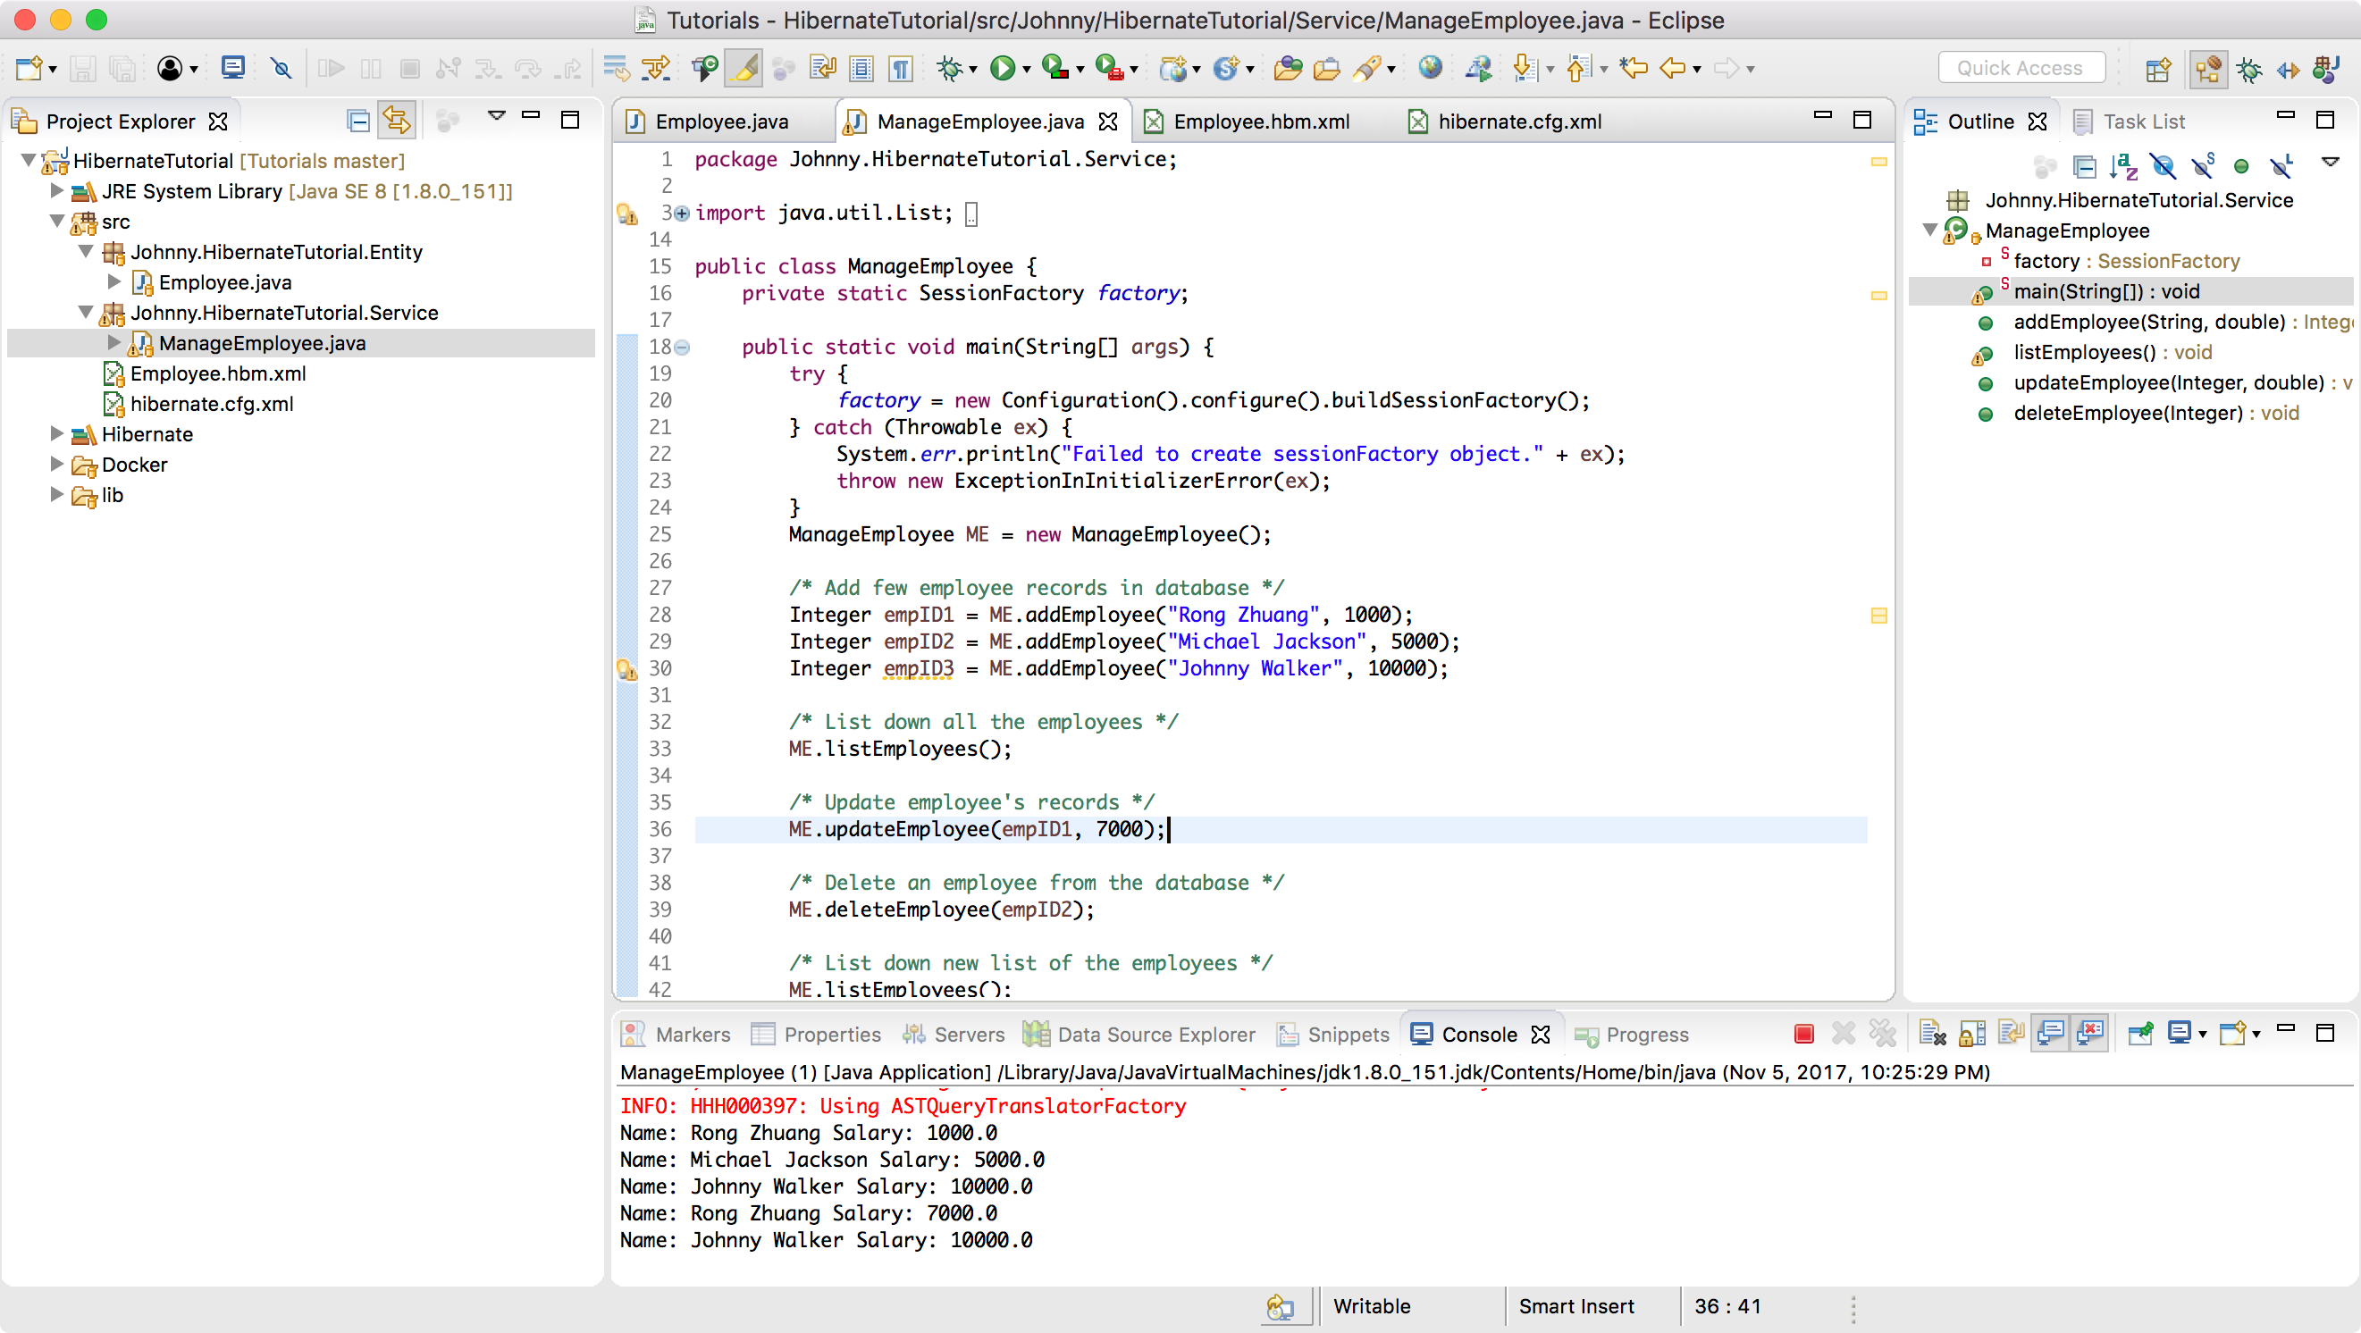
Task: Toggle Hide Fields in Outline
Action: click(2163, 166)
